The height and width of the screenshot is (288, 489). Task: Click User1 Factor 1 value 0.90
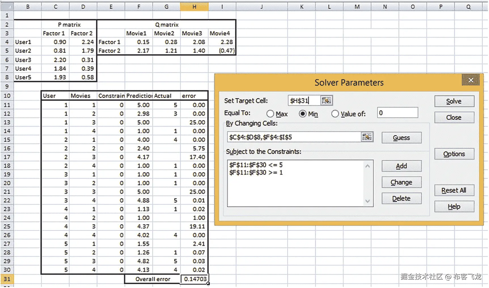pyautogui.click(x=56, y=42)
